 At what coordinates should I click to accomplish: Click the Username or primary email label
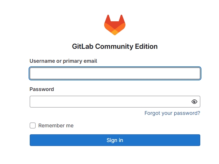pos(63,61)
